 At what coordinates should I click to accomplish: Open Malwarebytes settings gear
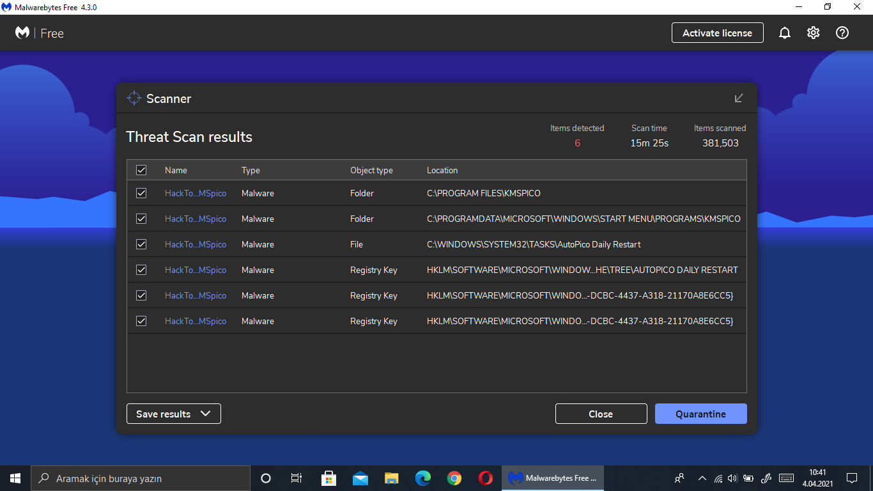click(x=814, y=33)
